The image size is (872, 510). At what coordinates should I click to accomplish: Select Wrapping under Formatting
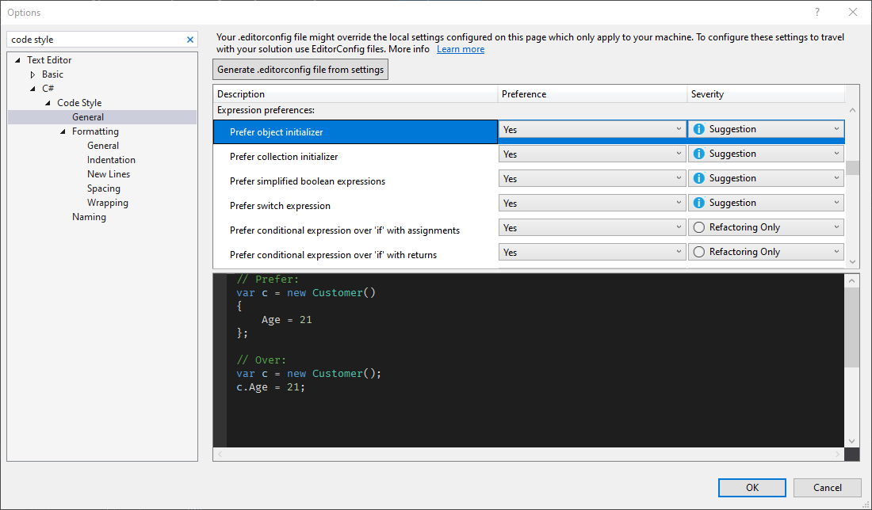107,202
